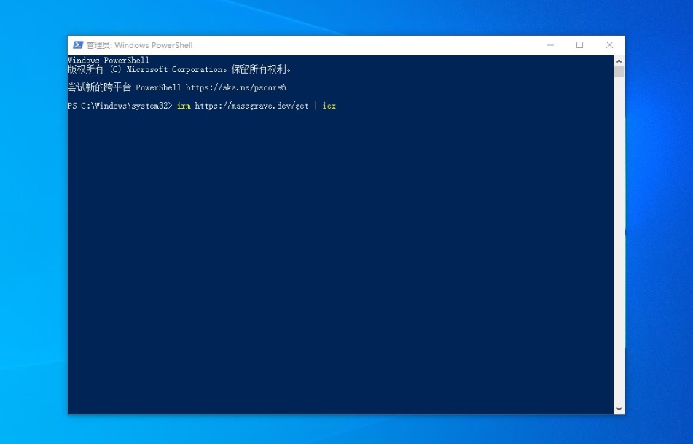The height and width of the screenshot is (444, 693).
Task: Click the pipe symbol before iex
Action: (x=316, y=106)
